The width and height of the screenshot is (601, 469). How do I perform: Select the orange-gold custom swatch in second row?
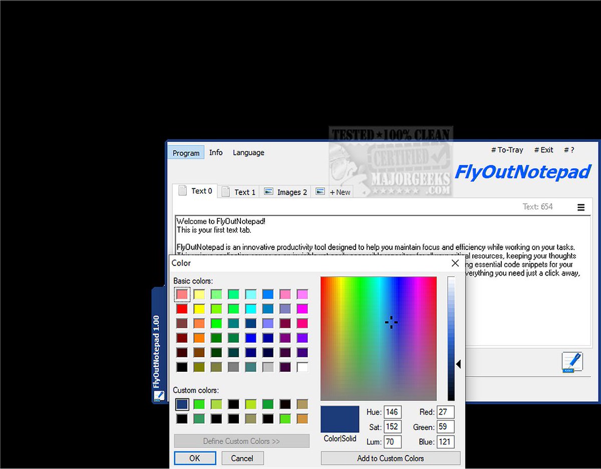pos(303,418)
